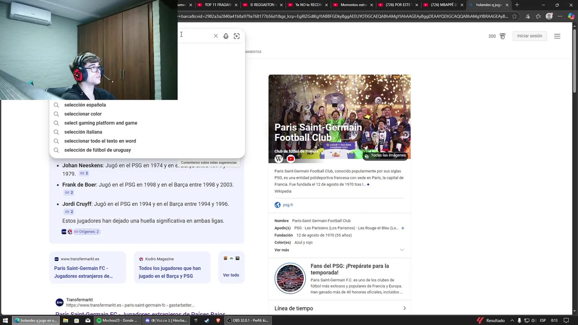
Task: Open the Kodro Magazine 'Todos los jugadores' card
Action: [x=172, y=268]
